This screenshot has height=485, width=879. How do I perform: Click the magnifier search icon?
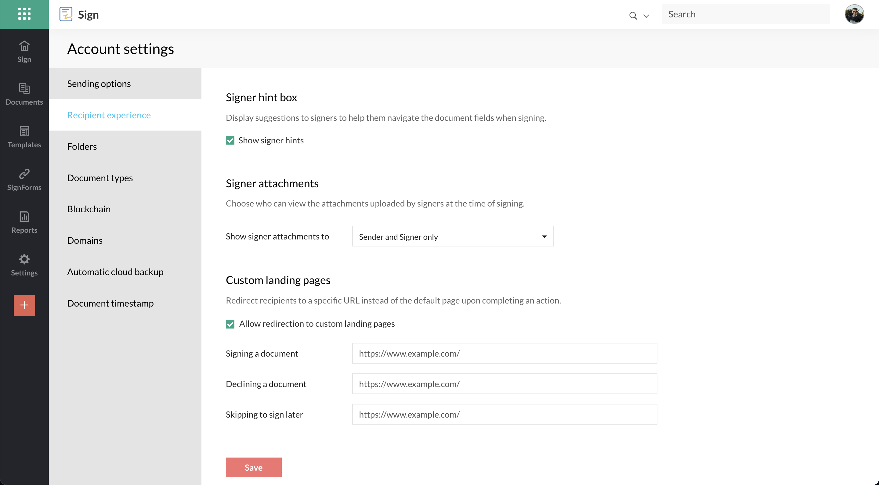click(633, 16)
